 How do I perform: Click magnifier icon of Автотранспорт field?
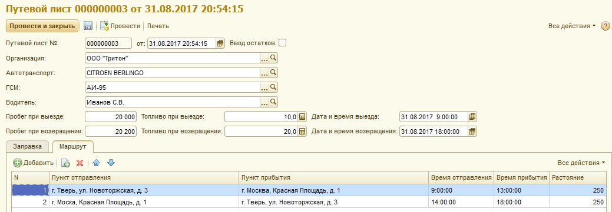tap(273, 73)
